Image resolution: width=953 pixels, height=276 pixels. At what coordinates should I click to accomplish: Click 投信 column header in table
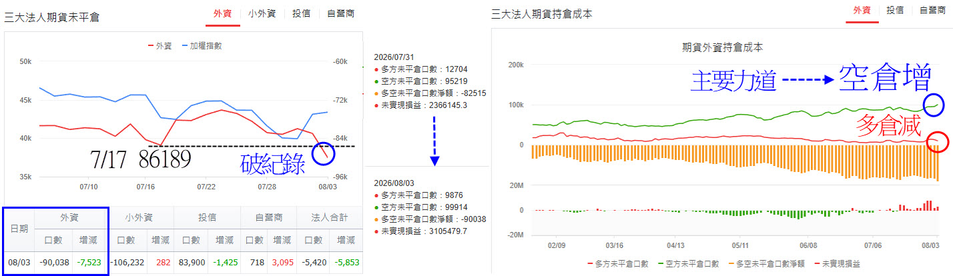pos(208,217)
